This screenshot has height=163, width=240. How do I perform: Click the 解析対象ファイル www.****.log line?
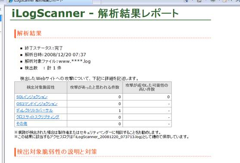[x=58, y=61]
